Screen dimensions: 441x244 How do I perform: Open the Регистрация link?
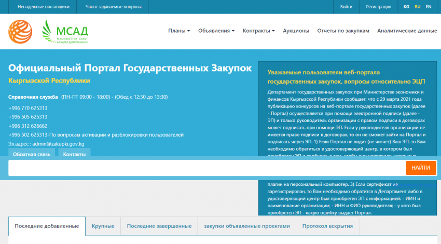(378, 7)
